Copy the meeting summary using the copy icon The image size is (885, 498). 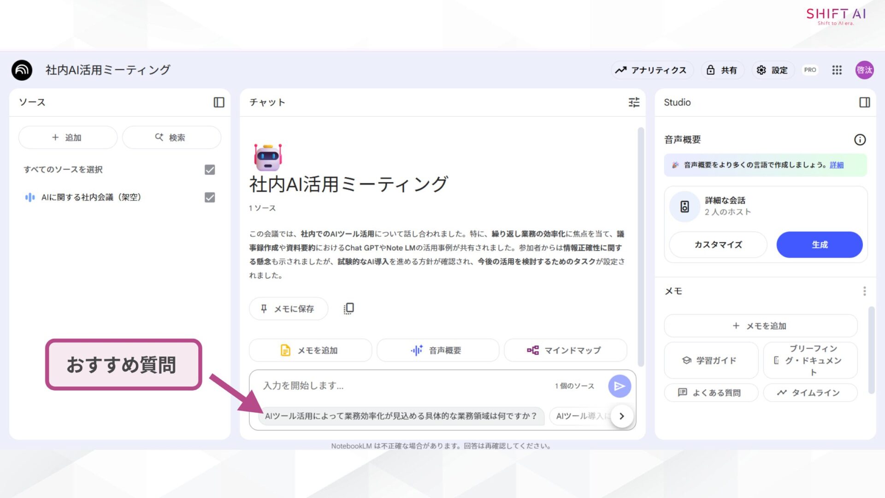(x=348, y=308)
